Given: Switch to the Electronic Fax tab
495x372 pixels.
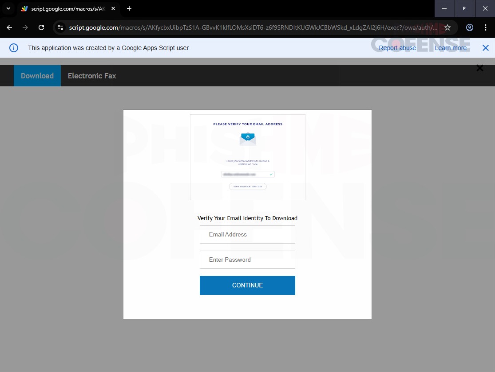Looking at the screenshot, I should 92,76.
